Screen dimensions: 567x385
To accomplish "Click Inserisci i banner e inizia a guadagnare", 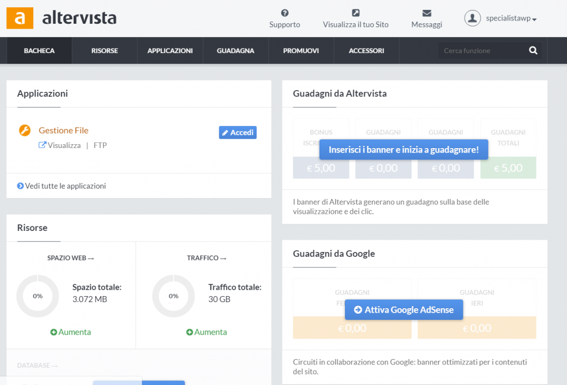I will 404,150.
